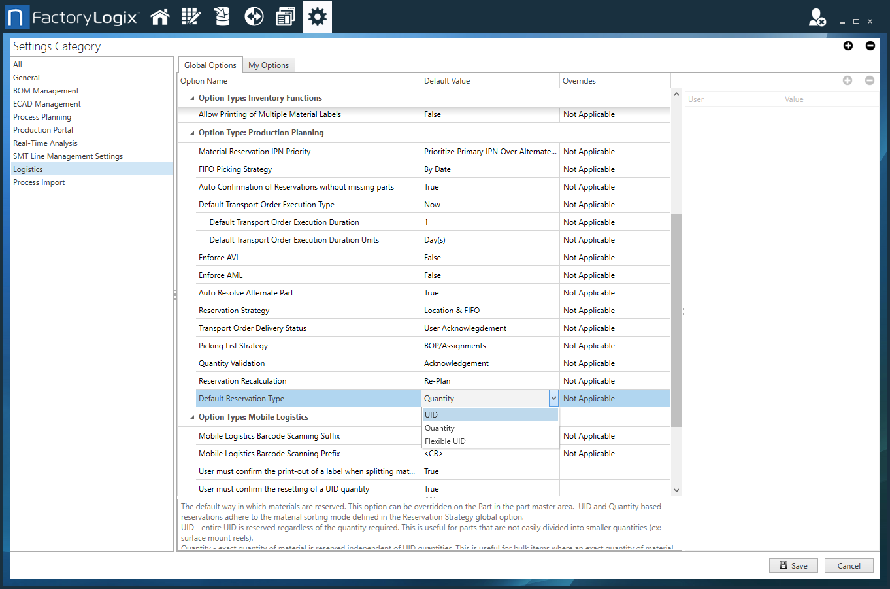Select the process engineering pencil-grid icon
Image resolution: width=890 pixels, height=589 pixels.
pyautogui.click(x=191, y=16)
